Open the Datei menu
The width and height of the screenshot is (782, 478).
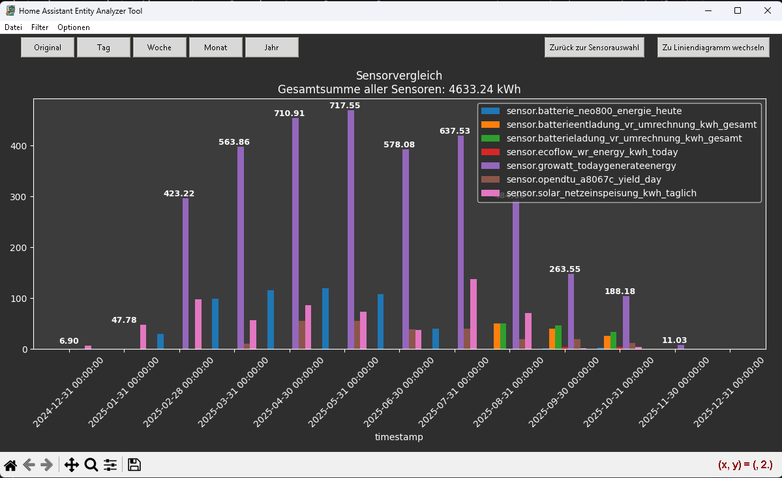click(13, 27)
